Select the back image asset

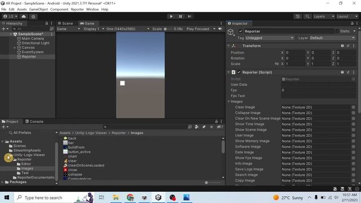(70, 138)
